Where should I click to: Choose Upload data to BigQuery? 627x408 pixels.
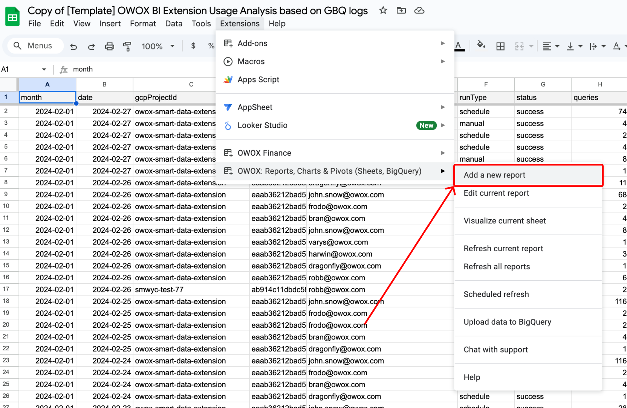[x=528, y=322]
